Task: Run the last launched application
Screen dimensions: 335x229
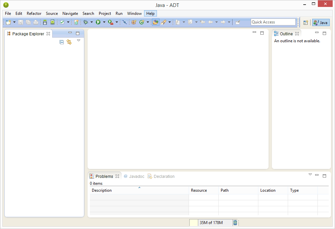Action: (x=99, y=22)
